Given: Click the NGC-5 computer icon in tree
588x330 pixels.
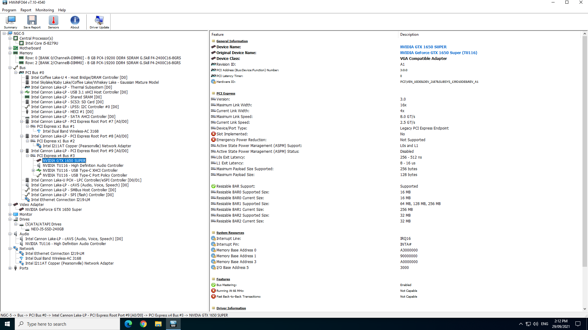Looking at the screenshot, I should [10, 33].
